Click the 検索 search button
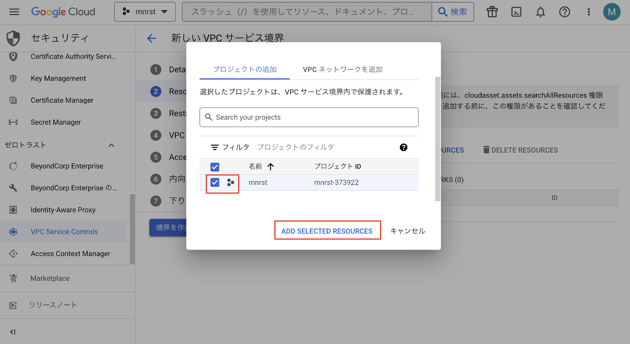This screenshot has width=630, height=344. 453,12
